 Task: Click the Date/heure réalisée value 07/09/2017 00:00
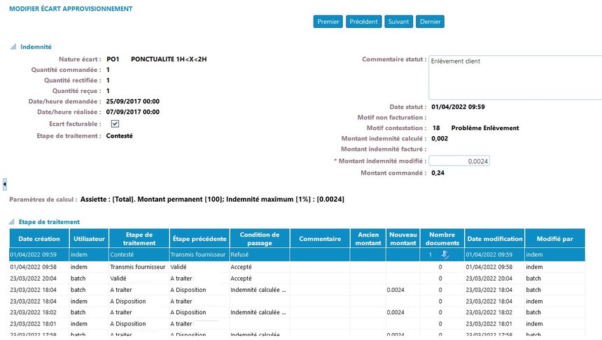click(133, 112)
